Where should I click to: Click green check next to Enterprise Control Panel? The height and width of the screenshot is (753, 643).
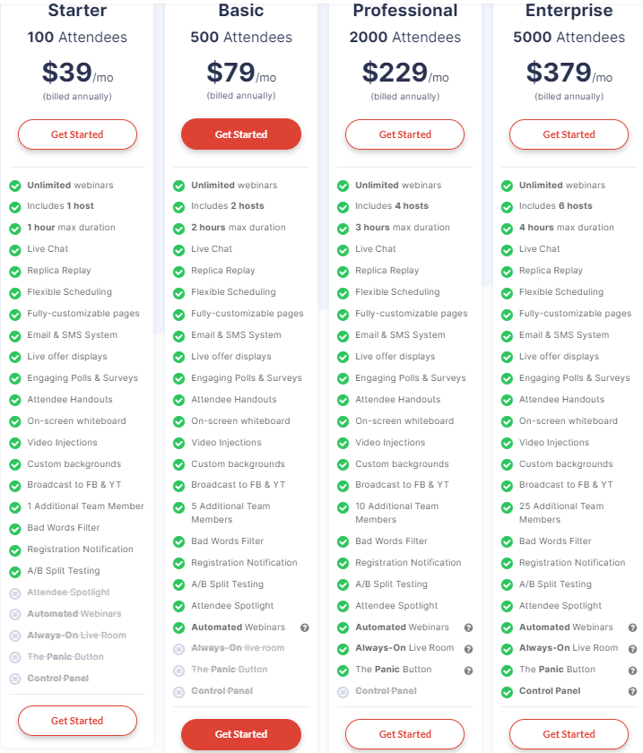tap(507, 692)
